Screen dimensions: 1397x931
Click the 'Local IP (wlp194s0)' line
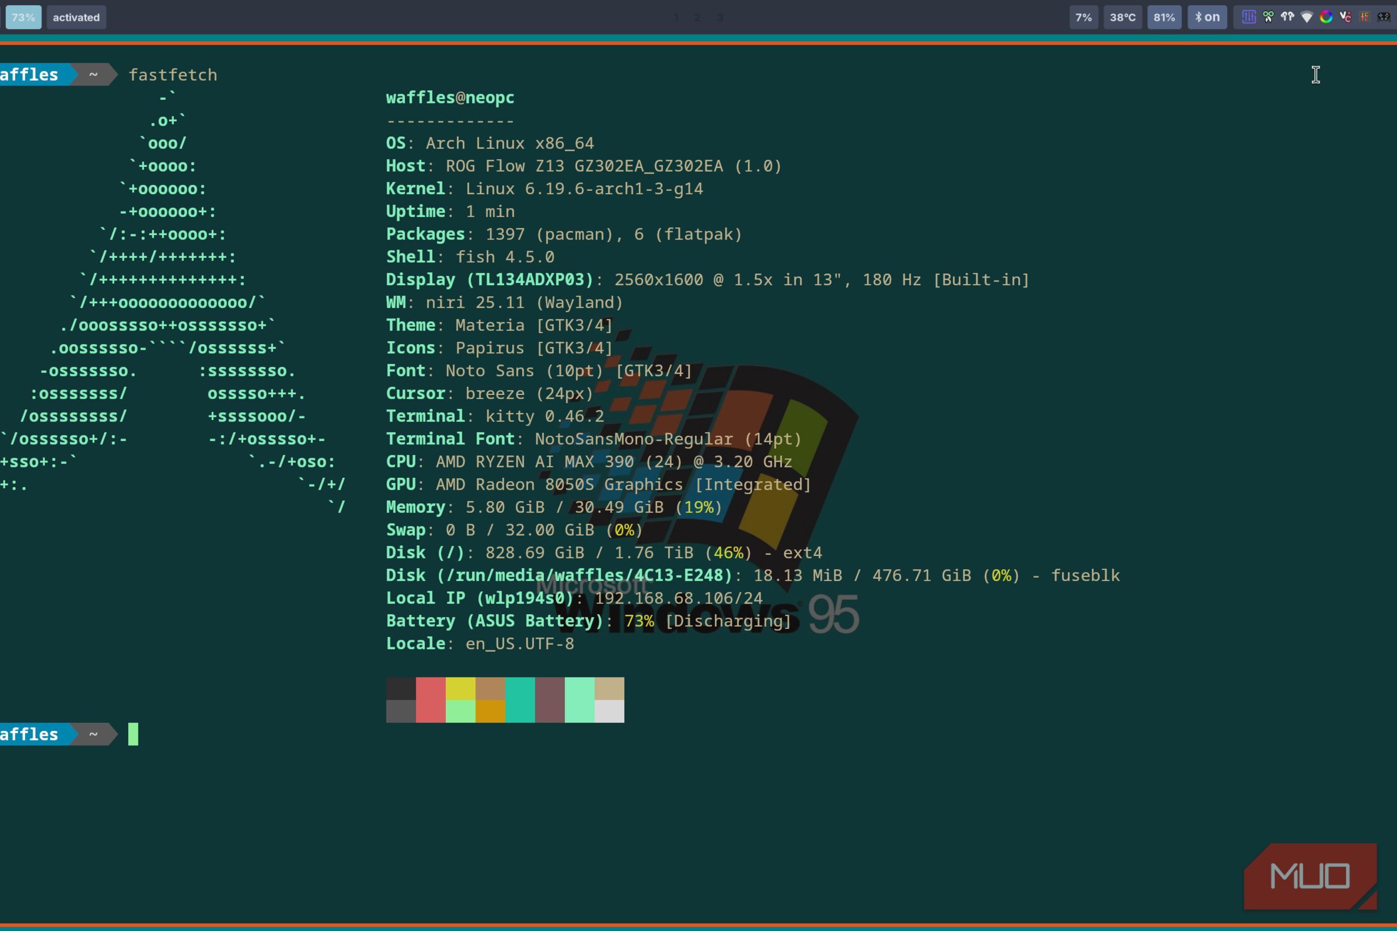tap(575, 598)
